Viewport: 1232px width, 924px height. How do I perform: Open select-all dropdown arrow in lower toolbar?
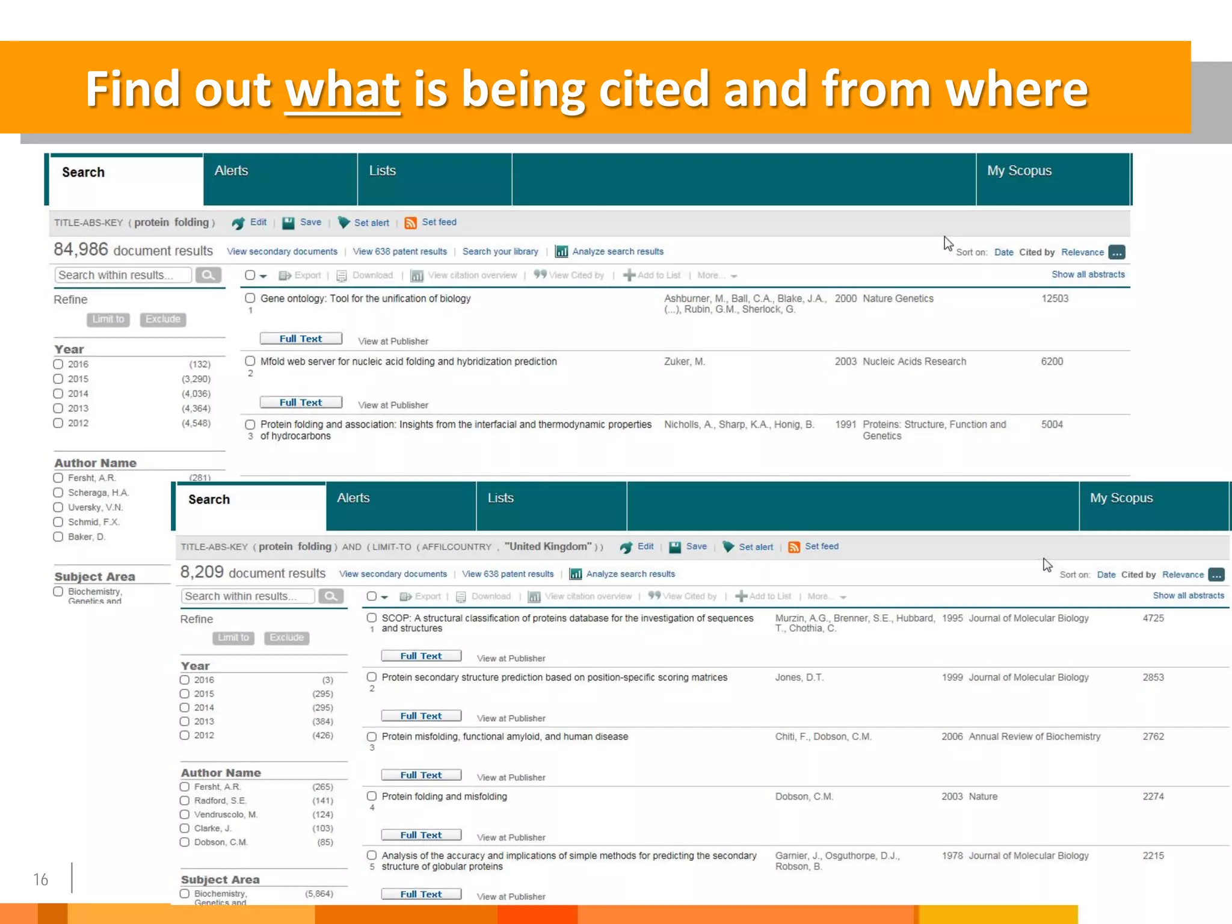pyautogui.click(x=384, y=597)
